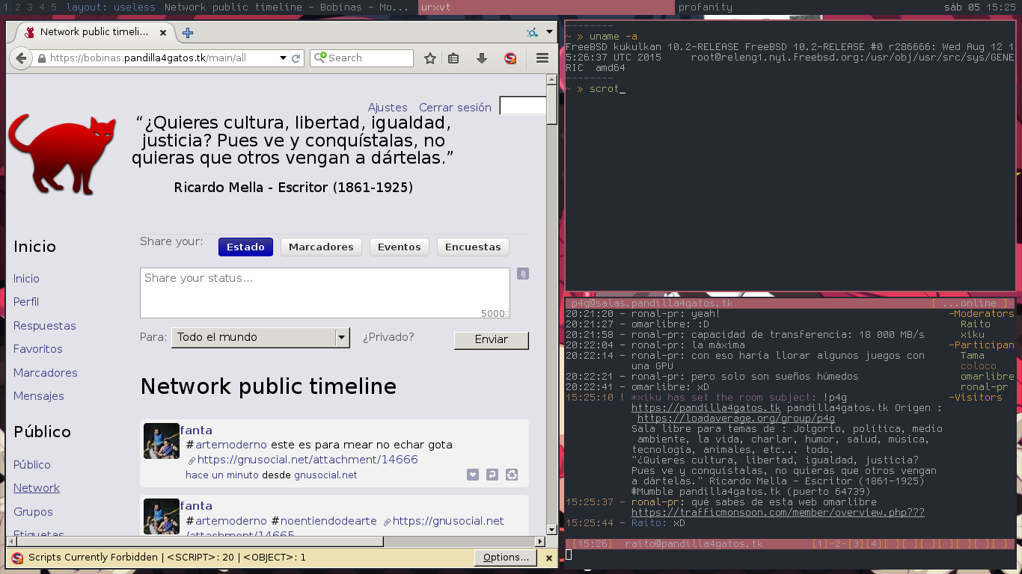Screen dimensions: 1022x574
Task: Reload the page with the refresh icon
Action: [x=296, y=58]
